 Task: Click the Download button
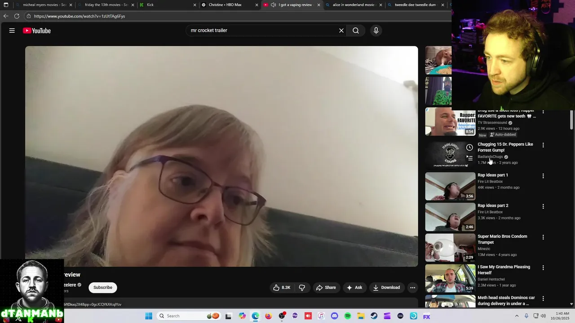click(386, 288)
